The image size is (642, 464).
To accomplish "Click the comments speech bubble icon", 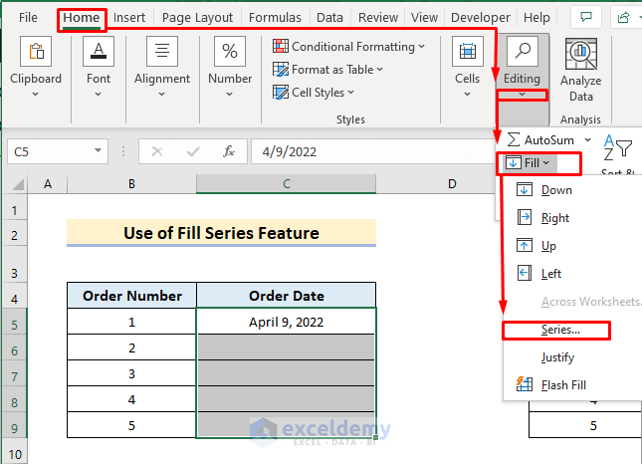I will (x=586, y=17).
